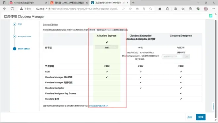This screenshot has width=218, height=123.
Task: Click the translate page icon
Action: coord(137,9)
